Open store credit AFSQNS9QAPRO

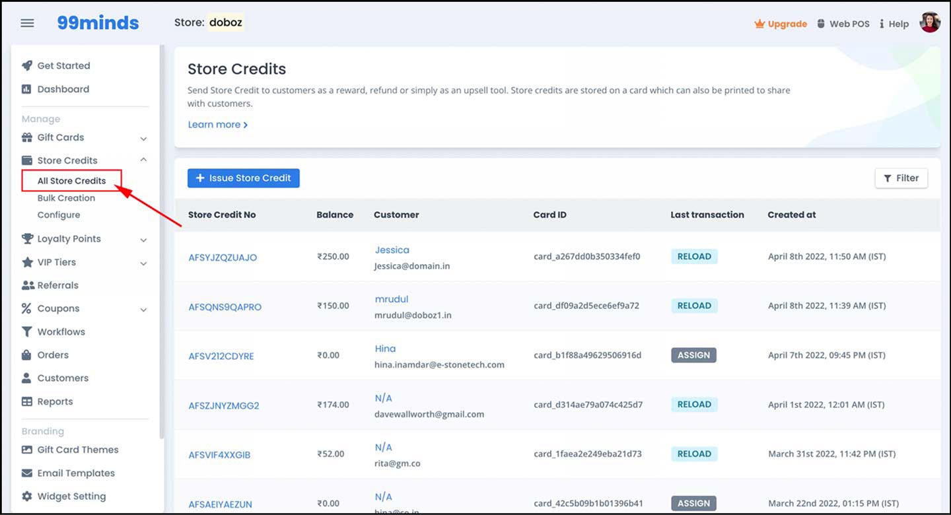[x=225, y=307]
